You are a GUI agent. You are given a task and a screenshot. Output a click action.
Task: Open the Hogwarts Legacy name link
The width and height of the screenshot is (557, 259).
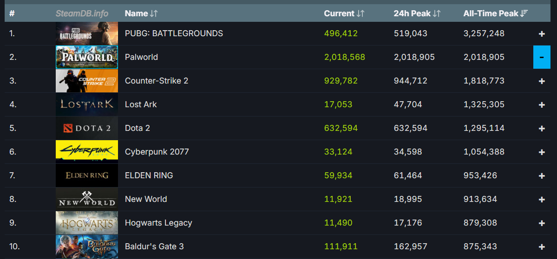[158, 223]
